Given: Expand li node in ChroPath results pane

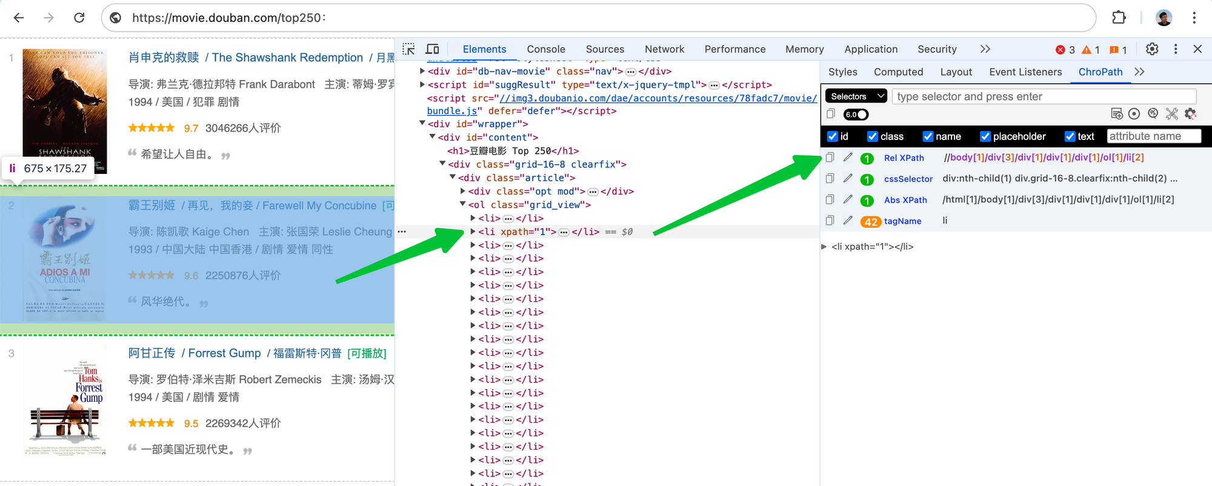Looking at the screenshot, I should pos(824,247).
